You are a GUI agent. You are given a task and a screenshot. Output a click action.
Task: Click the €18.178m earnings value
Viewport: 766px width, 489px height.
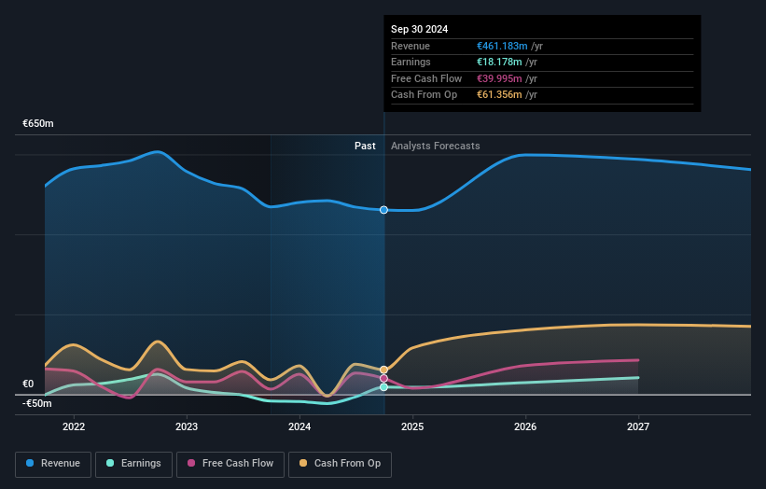(499, 62)
